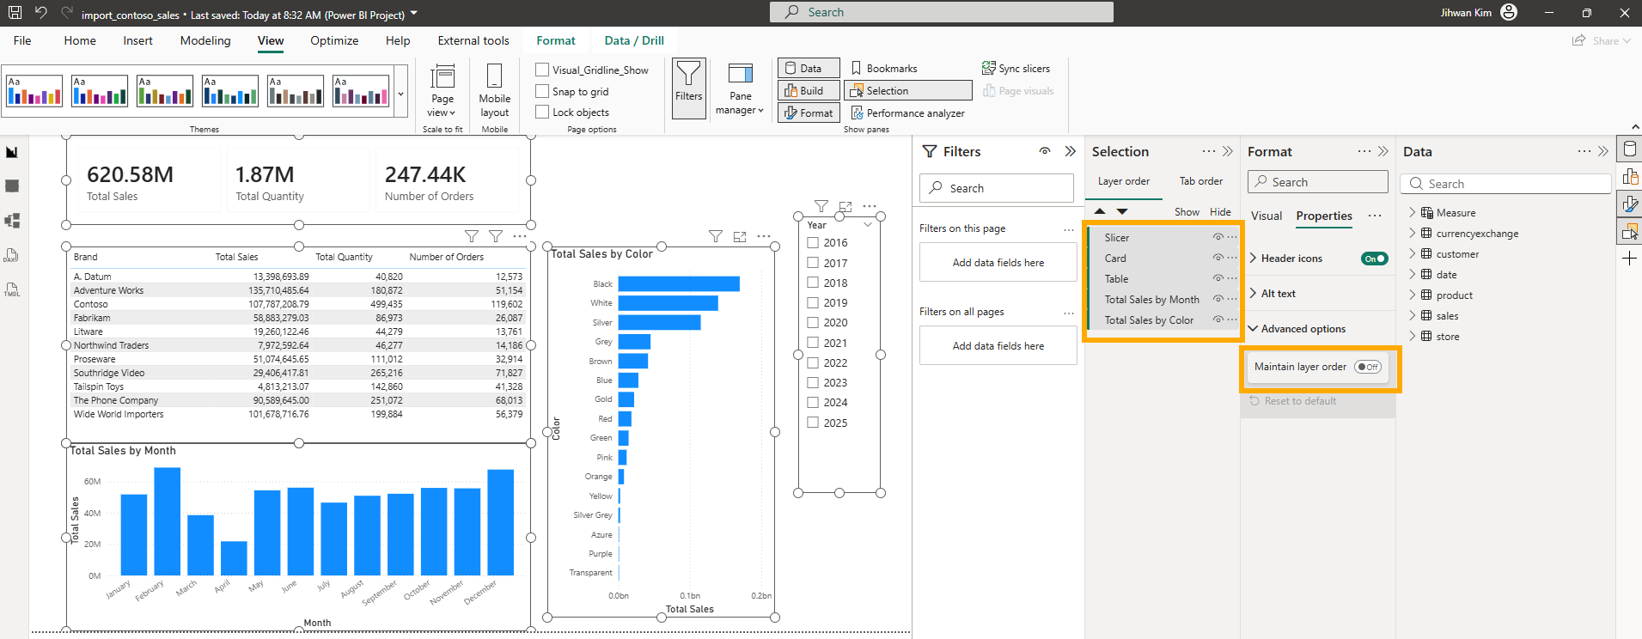Screen dimensions: 1642x639
Task: Expand the Header icons section chevron
Action: pyautogui.click(x=1254, y=258)
